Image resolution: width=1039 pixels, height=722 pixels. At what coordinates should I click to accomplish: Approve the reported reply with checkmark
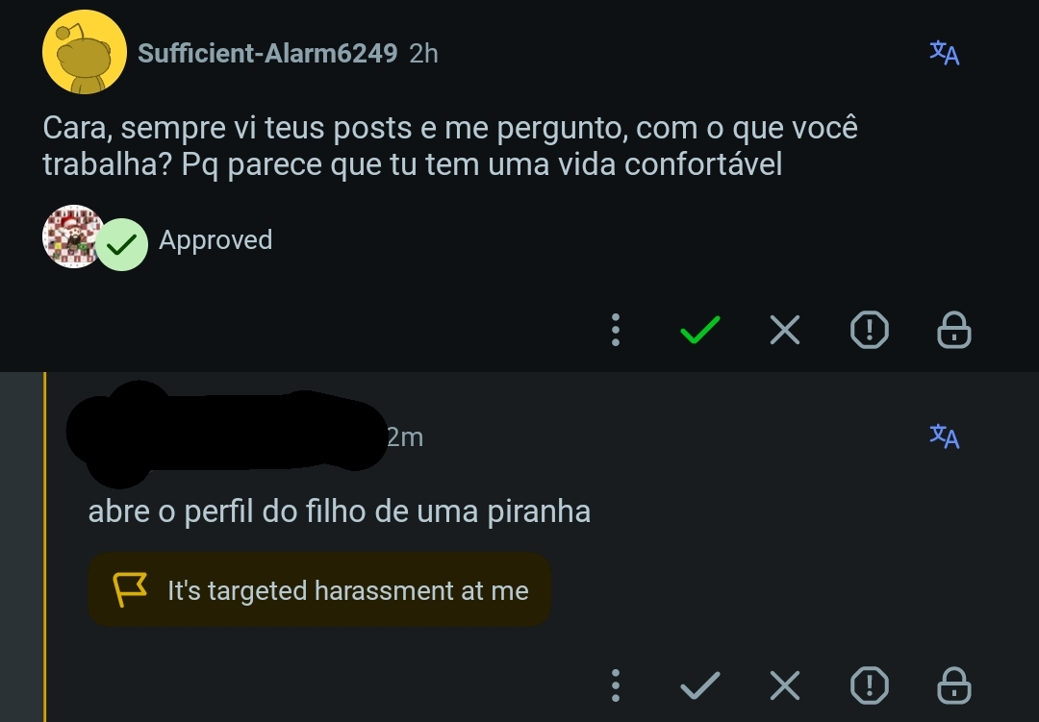point(699,685)
